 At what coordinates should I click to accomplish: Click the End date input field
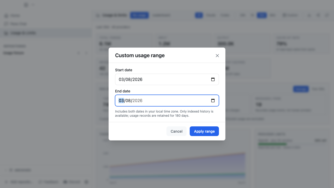click(167, 101)
